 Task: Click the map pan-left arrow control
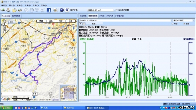click(3, 24)
